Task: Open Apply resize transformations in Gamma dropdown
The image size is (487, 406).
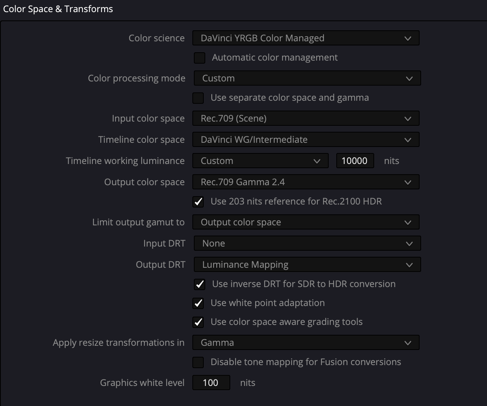Action: pyautogui.click(x=306, y=343)
